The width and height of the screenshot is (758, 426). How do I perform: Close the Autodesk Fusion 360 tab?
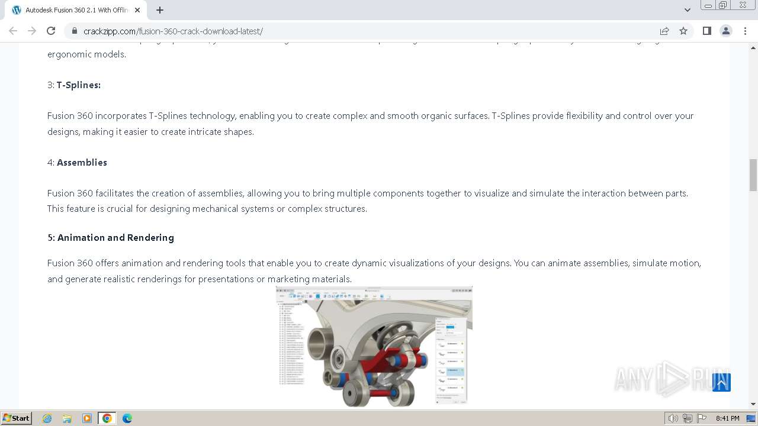(137, 10)
